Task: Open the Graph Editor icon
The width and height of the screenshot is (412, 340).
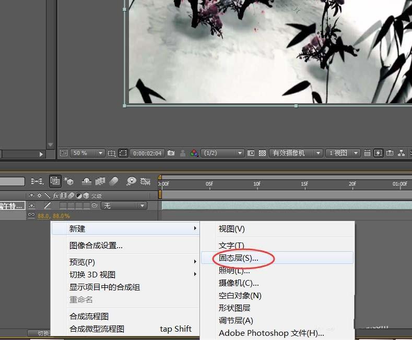Action: (145, 181)
